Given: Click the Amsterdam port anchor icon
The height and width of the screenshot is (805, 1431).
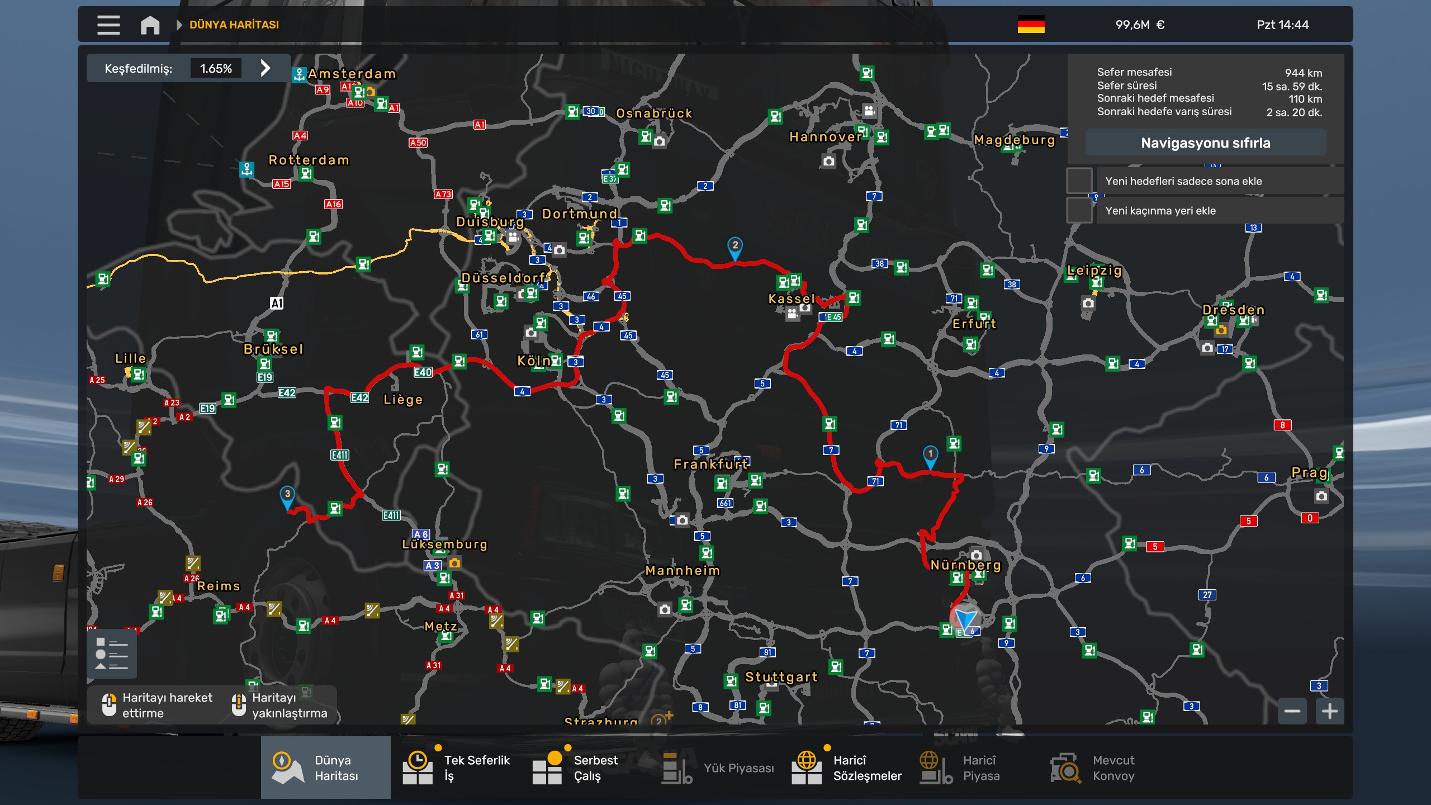Looking at the screenshot, I should point(299,74).
